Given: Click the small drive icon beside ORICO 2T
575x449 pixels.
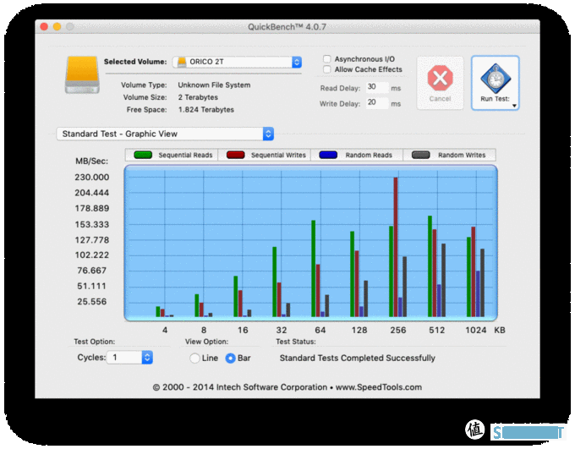Looking at the screenshot, I should pyautogui.click(x=182, y=62).
